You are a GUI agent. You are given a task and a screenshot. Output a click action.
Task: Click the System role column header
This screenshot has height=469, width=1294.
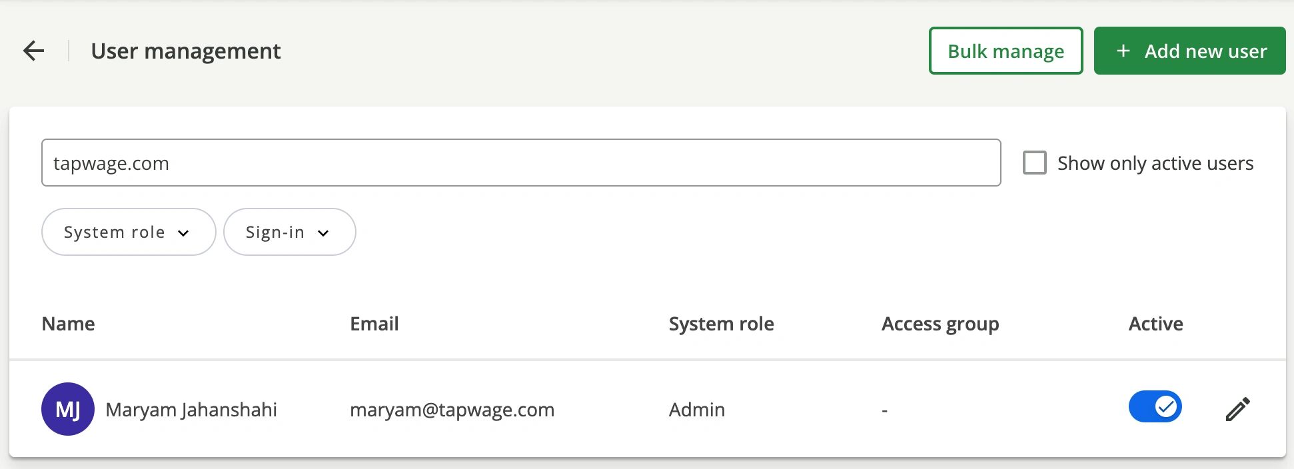[x=721, y=324]
